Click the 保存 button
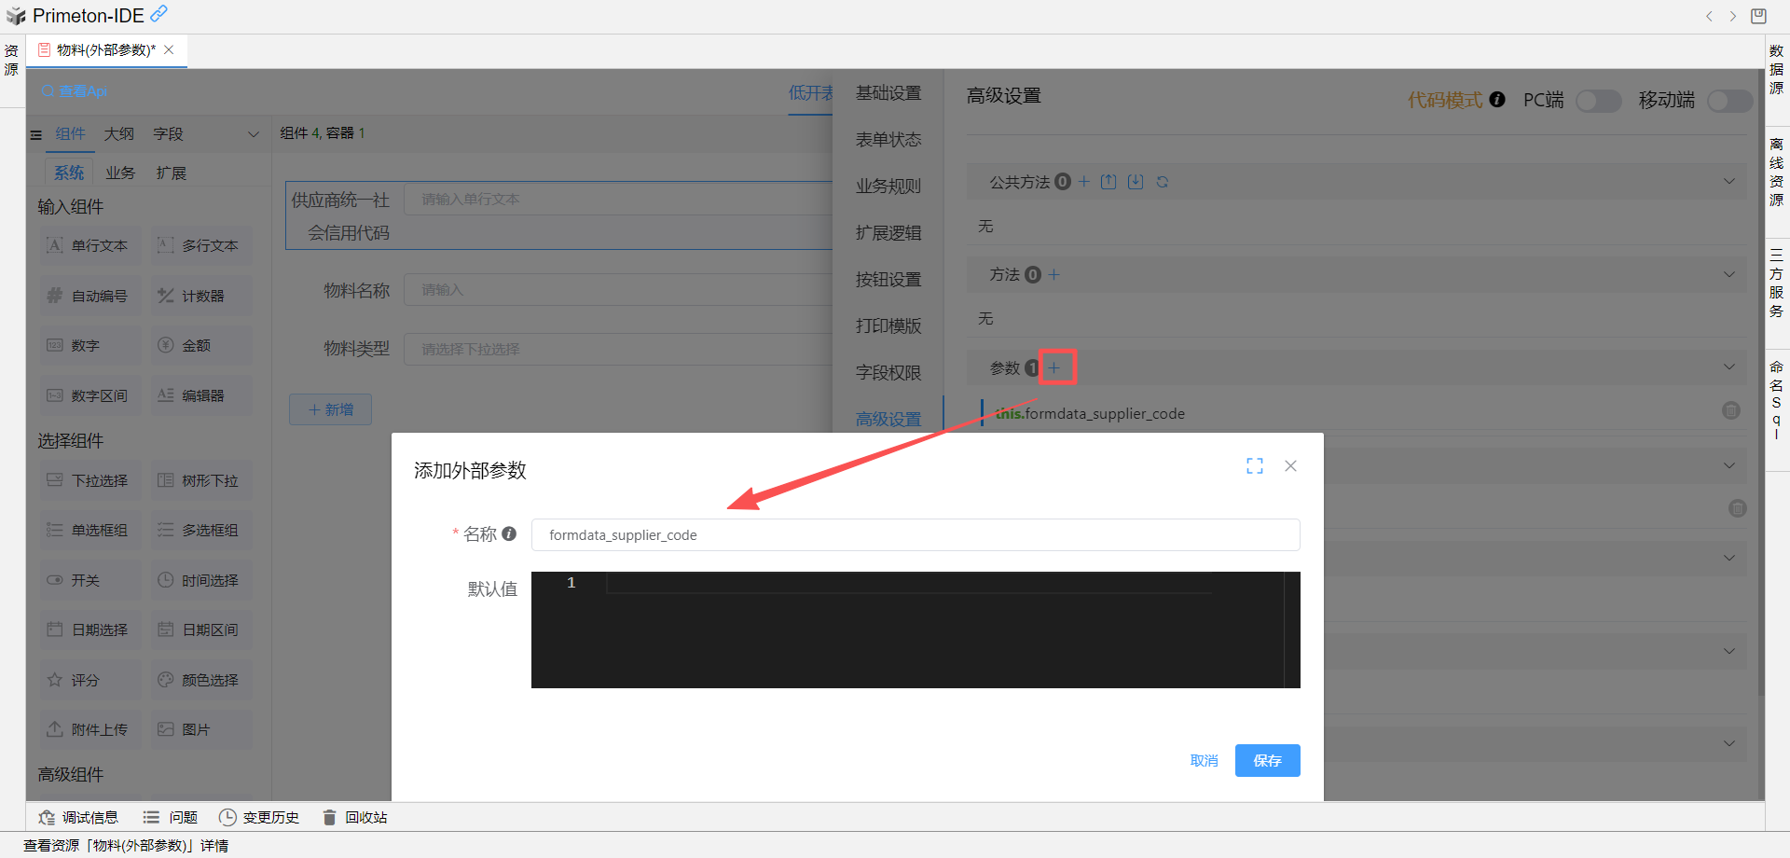This screenshot has width=1790, height=858. pos(1267,760)
